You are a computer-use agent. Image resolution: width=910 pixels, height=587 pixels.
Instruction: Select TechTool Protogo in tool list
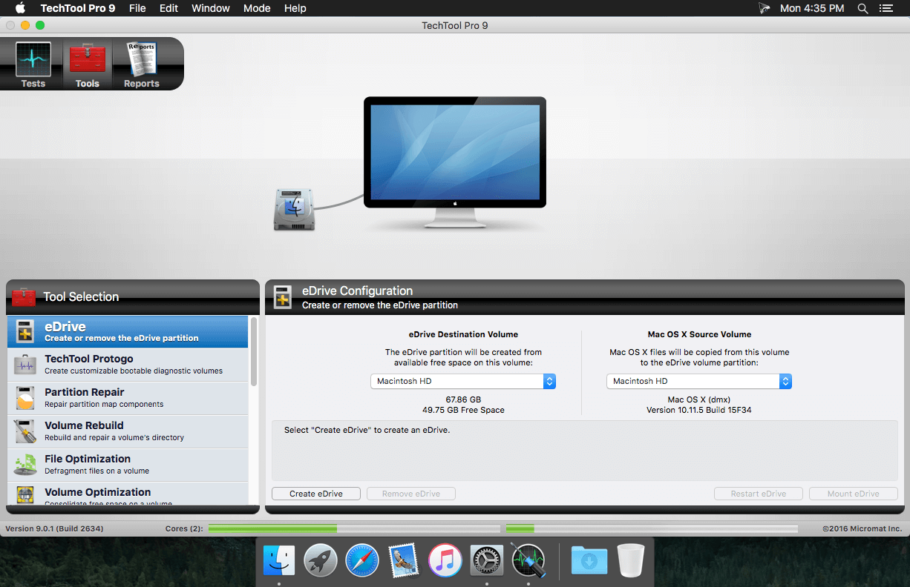pyautogui.click(x=128, y=365)
